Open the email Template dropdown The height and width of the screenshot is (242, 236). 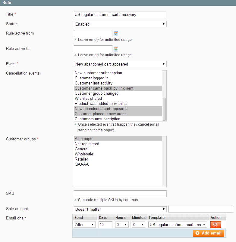[x=178, y=225]
